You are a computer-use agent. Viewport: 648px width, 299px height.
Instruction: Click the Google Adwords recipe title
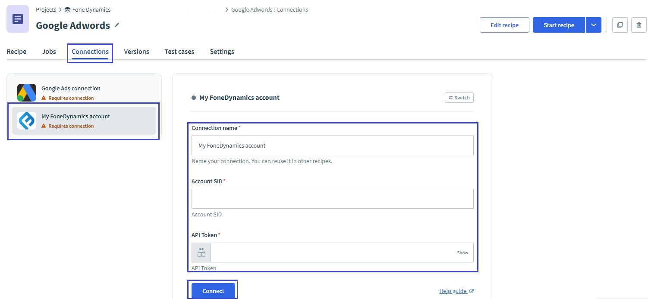(73, 25)
